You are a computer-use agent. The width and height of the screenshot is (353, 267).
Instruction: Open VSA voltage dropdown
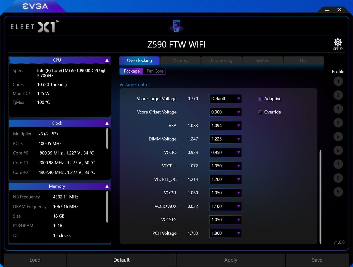225,126
